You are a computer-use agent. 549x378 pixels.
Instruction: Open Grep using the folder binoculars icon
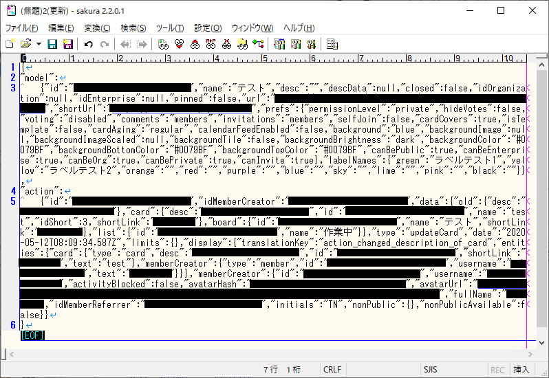pyautogui.click(x=242, y=44)
